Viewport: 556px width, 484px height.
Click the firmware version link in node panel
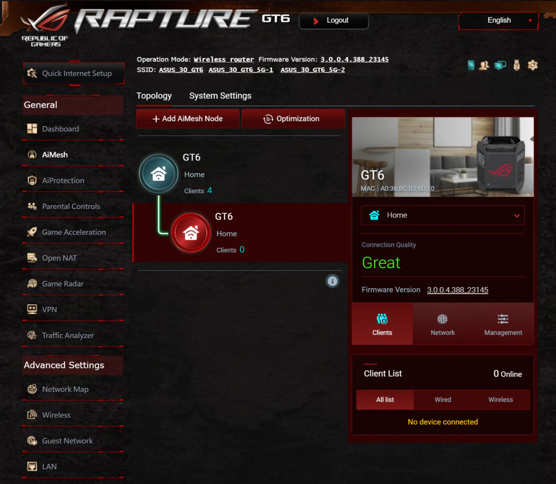(x=458, y=290)
